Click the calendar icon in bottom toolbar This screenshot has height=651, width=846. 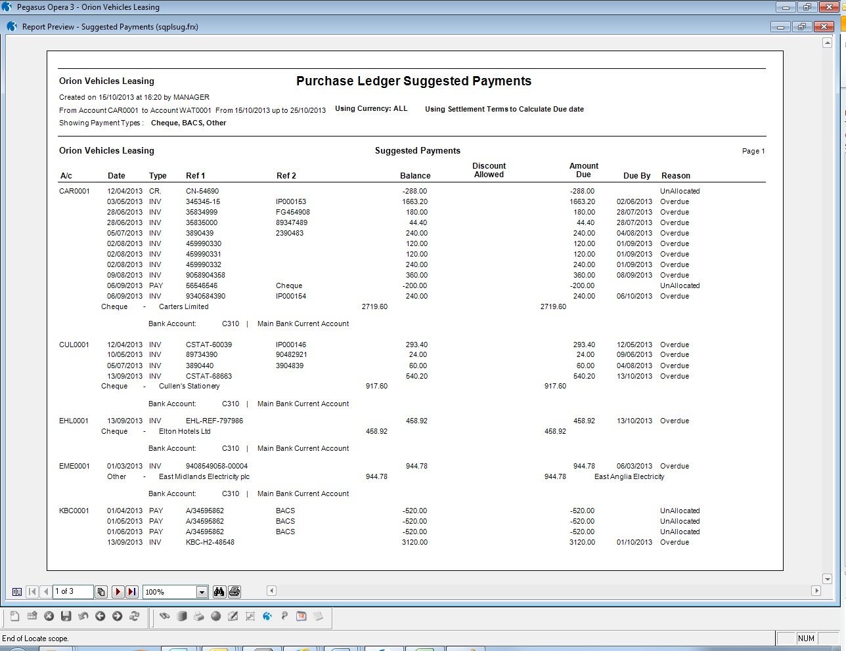[301, 616]
